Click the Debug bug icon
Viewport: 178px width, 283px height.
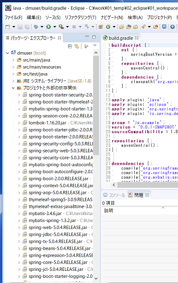[36, 27]
